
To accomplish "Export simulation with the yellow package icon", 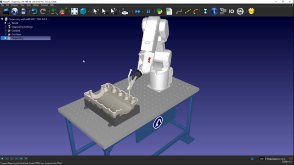I will [x=251, y=11].
